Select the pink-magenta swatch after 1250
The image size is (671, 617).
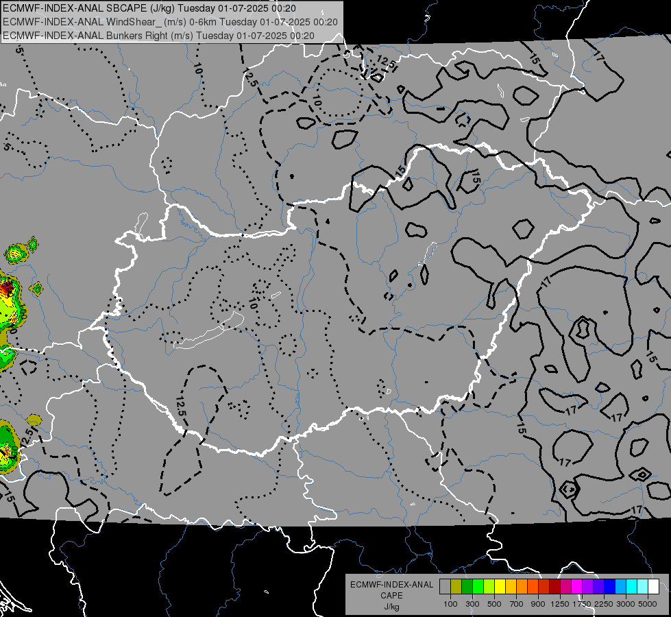565,587
